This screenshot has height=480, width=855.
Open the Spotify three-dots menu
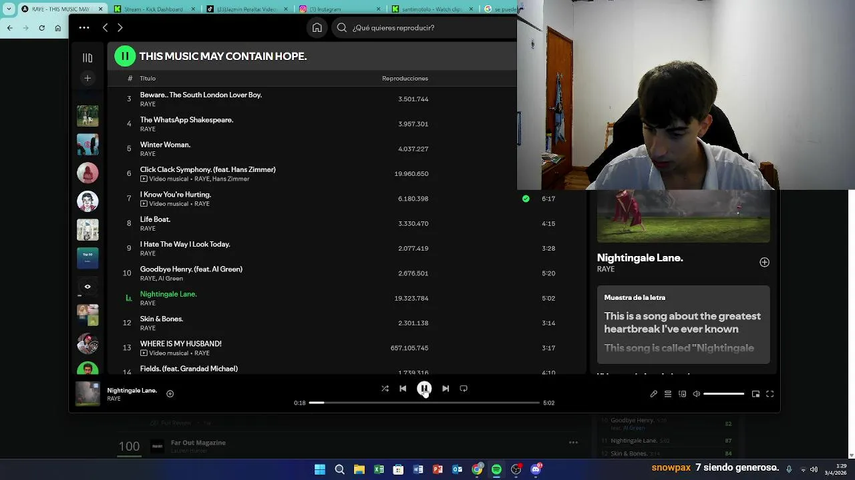click(x=84, y=27)
